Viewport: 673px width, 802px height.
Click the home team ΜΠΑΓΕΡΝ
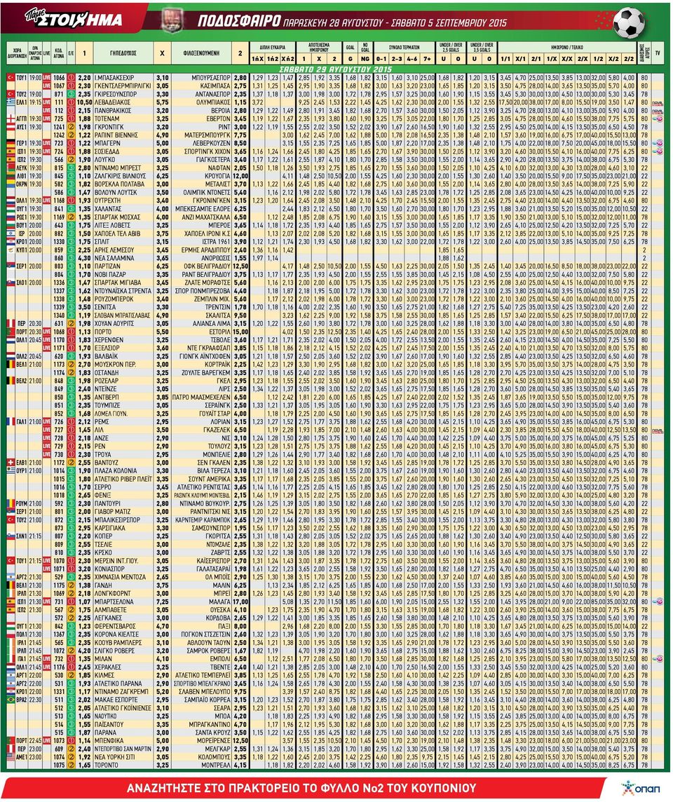coord(106,143)
